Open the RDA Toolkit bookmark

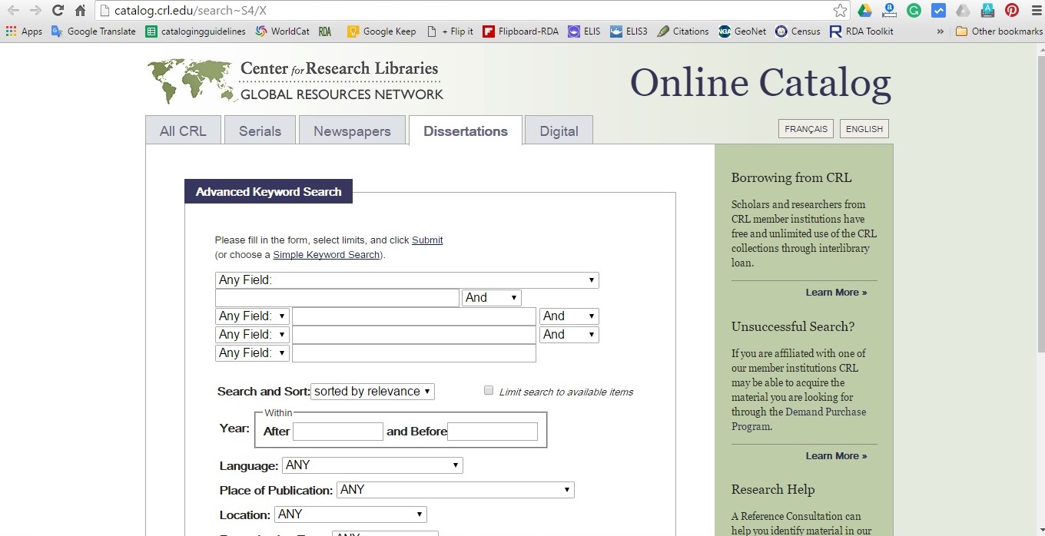point(861,31)
